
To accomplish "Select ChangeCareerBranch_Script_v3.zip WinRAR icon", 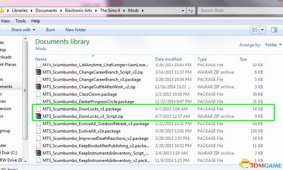I will coord(38,72).
